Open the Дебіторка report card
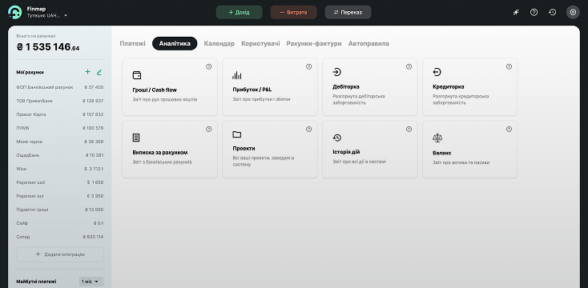Image resolution: width=588 pixels, height=288 pixels. (x=370, y=86)
